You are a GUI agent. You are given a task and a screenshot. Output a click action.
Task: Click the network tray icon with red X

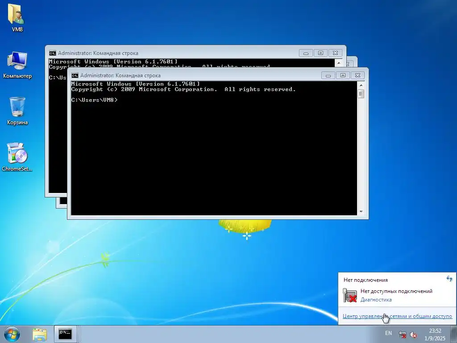[403, 335]
